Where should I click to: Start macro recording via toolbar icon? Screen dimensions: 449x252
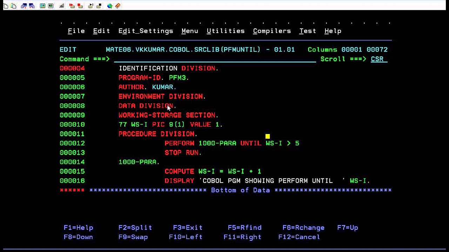[x=72, y=6]
